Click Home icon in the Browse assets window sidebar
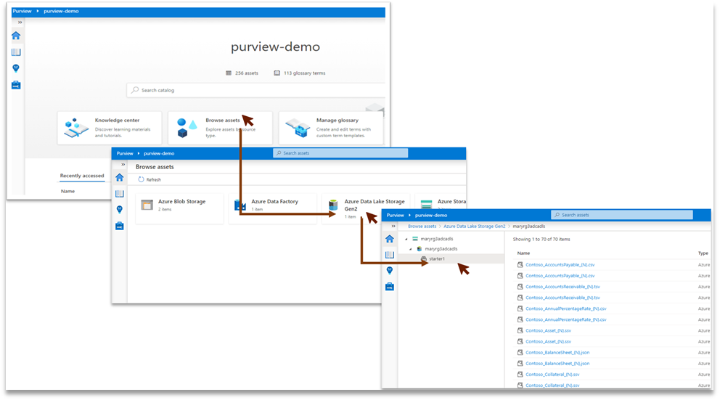The image size is (720, 400). pyautogui.click(x=119, y=177)
